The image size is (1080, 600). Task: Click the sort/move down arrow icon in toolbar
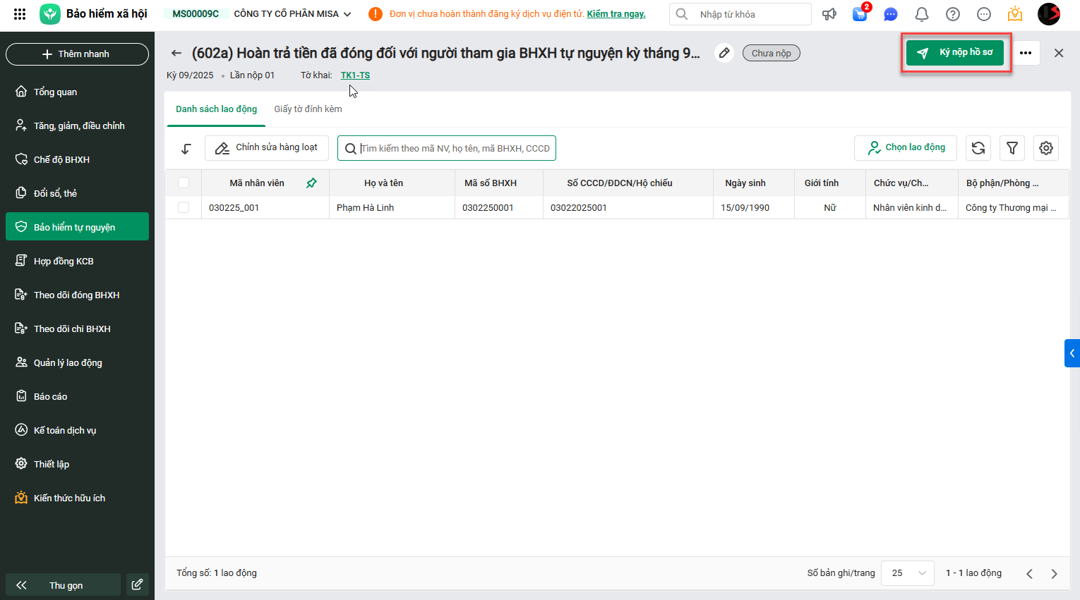coord(186,148)
